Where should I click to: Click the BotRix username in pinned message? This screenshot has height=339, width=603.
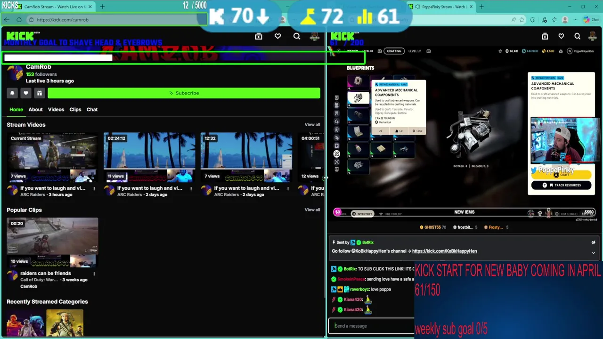[368, 242]
